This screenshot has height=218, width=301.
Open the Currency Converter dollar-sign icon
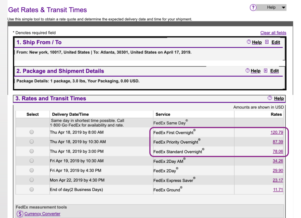[x=20, y=214]
